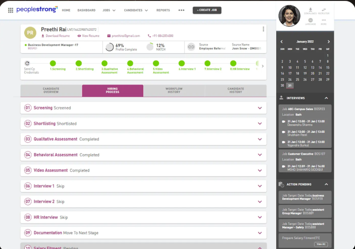Click the candidate email address link
Viewport: 355px width, 249px height.
[x=123, y=36]
